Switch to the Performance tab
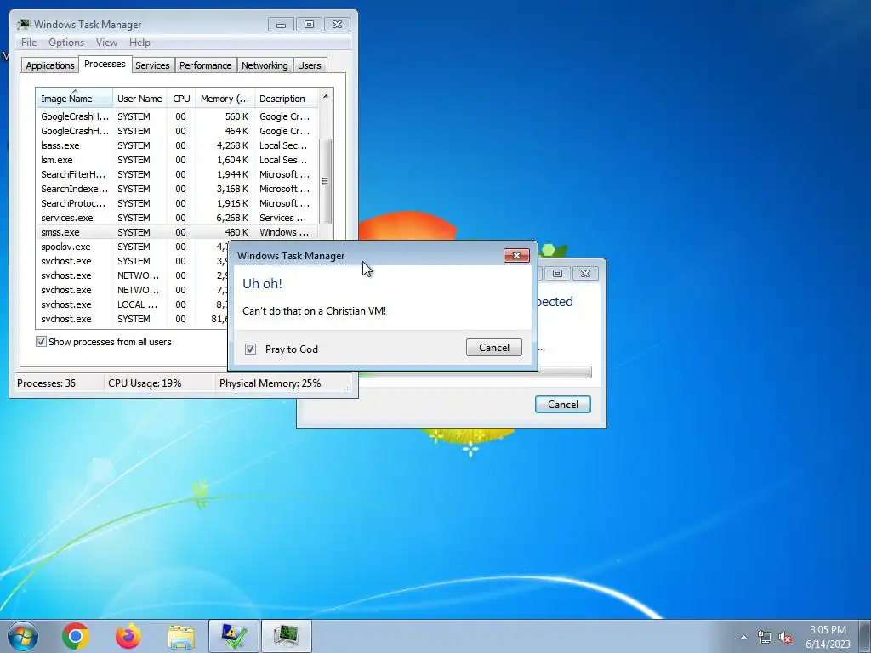The height and width of the screenshot is (653, 871). pos(206,65)
